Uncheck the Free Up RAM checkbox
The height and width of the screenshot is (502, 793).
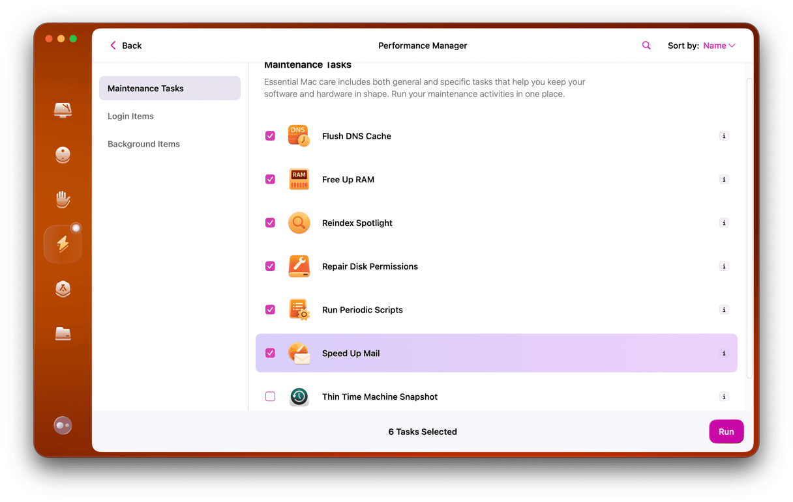pos(270,180)
